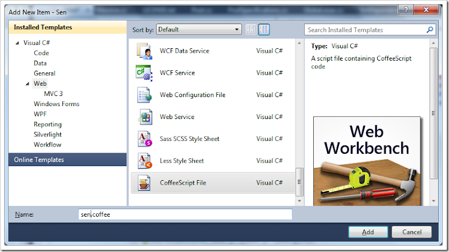Select the Silverlight category
The image size is (449, 252).
[48, 135]
